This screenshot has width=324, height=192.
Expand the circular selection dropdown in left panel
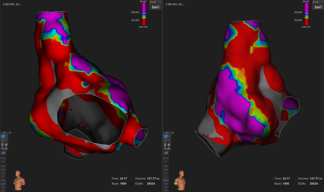tap(6, 140)
